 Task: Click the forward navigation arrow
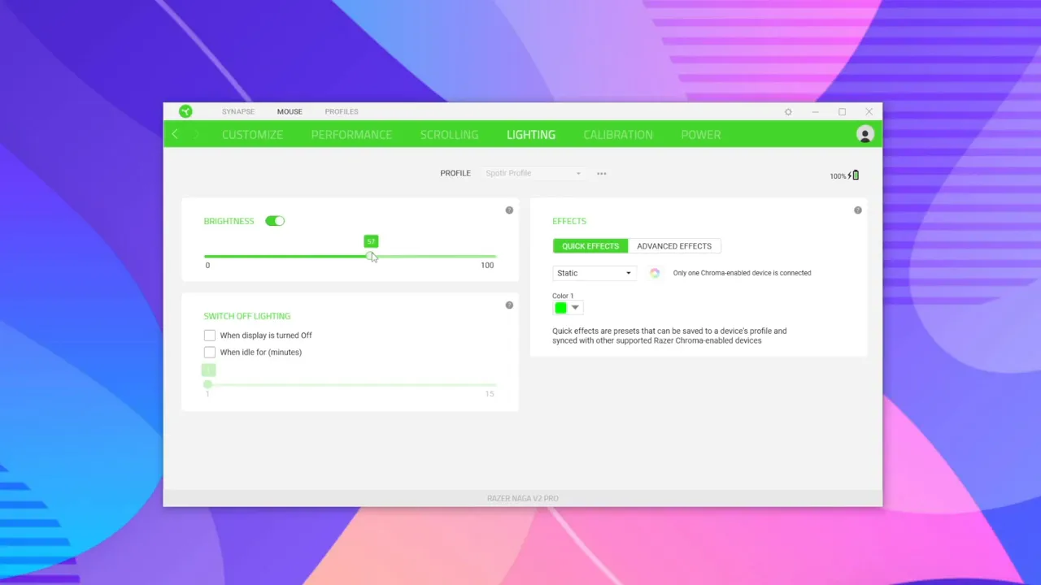196,134
